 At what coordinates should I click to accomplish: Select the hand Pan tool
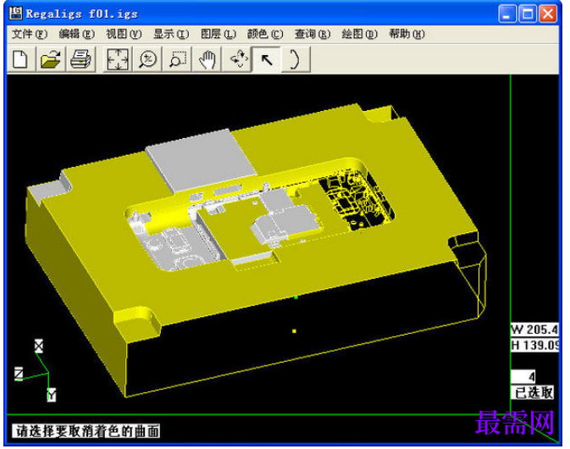[x=208, y=59]
